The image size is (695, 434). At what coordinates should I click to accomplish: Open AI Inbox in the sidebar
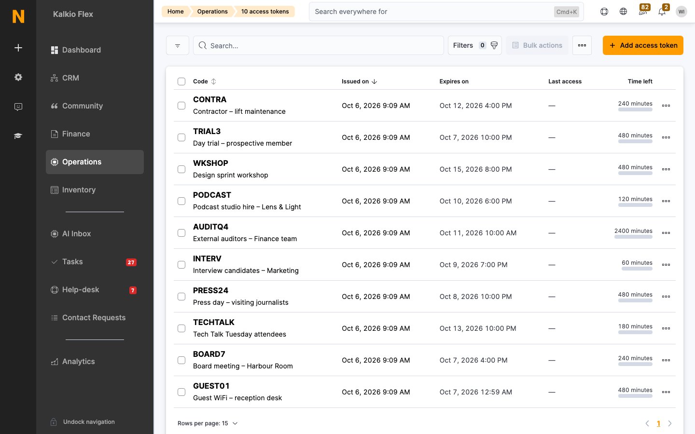tap(95, 234)
